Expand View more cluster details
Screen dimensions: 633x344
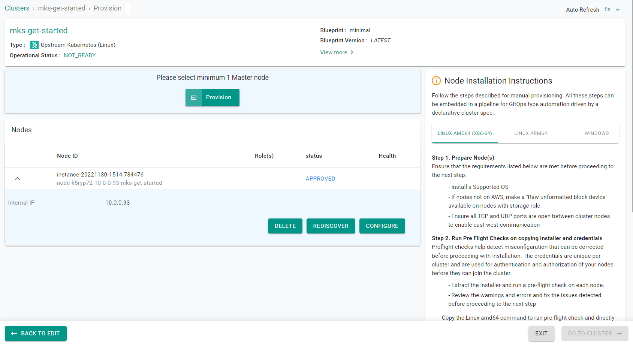click(x=337, y=52)
